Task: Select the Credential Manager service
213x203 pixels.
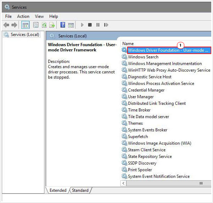Action: tap(146, 90)
